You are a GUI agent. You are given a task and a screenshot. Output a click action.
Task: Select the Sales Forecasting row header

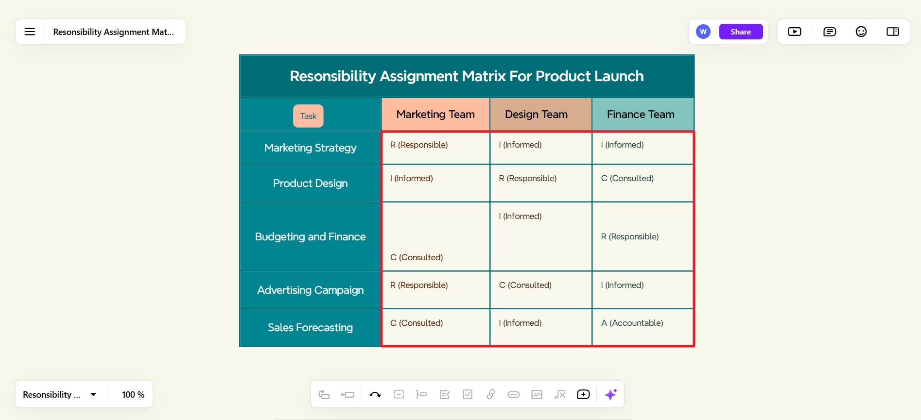tap(310, 327)
